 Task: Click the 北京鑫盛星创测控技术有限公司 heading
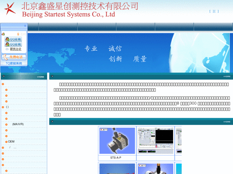point(80,6)
